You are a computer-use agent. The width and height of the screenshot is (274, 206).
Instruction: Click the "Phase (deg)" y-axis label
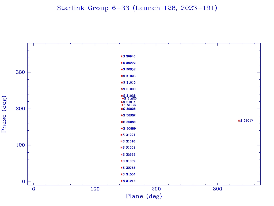[x=4, y=114]
